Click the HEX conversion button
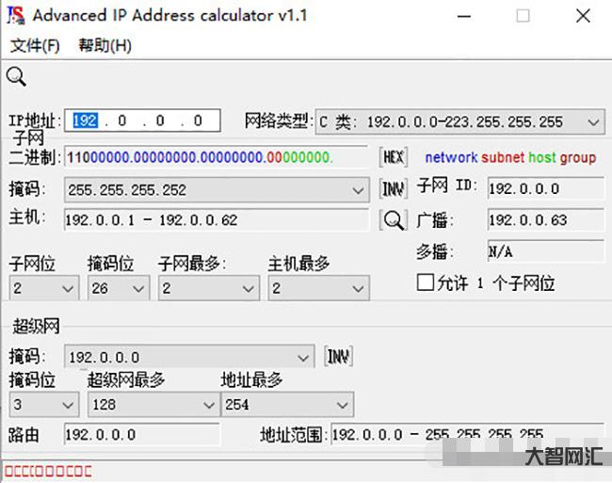 click(393, 157)
